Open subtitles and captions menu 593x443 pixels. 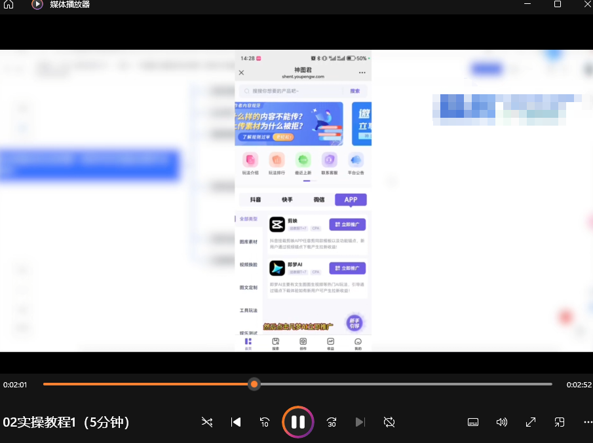pyautogui.click(x=473, y=422)
